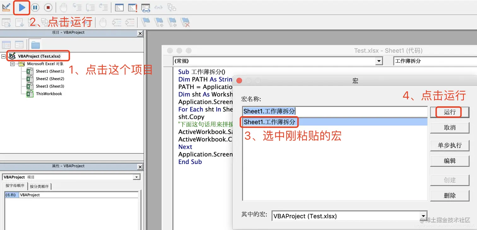The image size is (477, 230).
Task: Close the project explorer panel
Action: coord(140,33)
